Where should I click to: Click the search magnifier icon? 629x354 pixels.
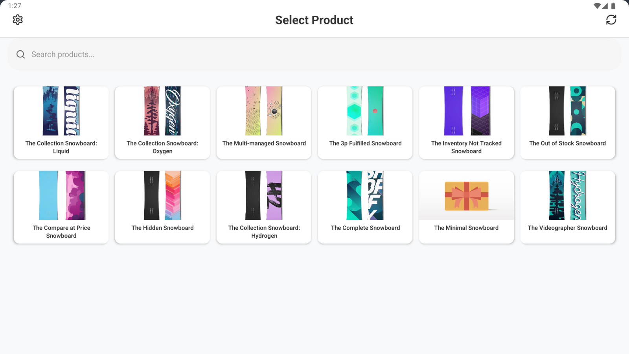[21, 54]
